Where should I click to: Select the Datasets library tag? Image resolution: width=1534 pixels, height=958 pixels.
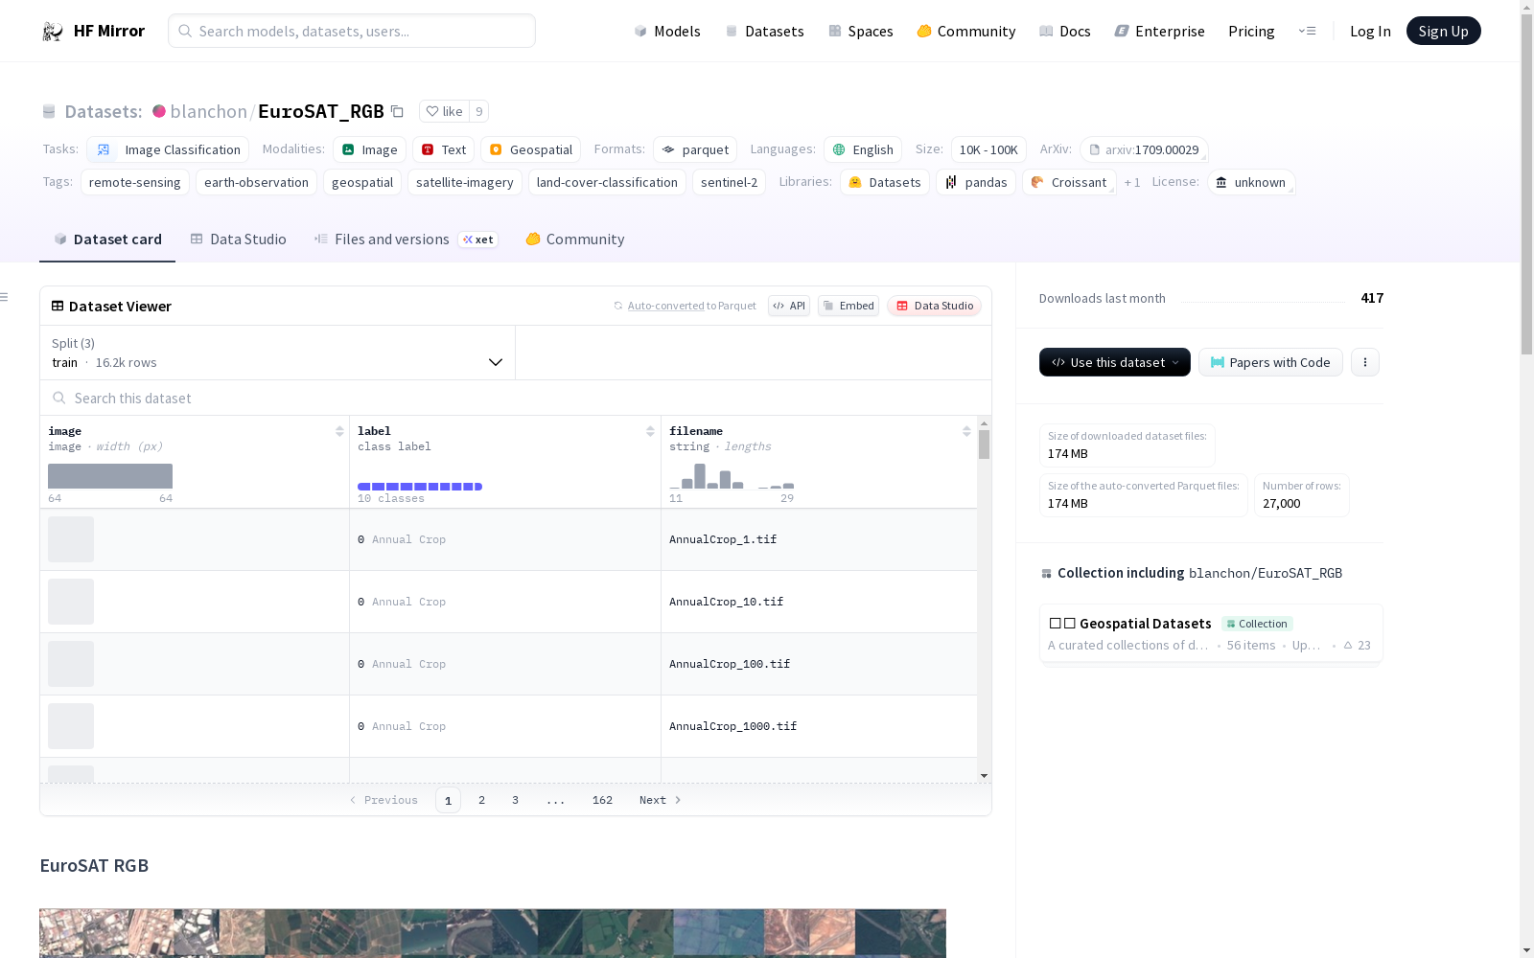[x=885, y=182]
